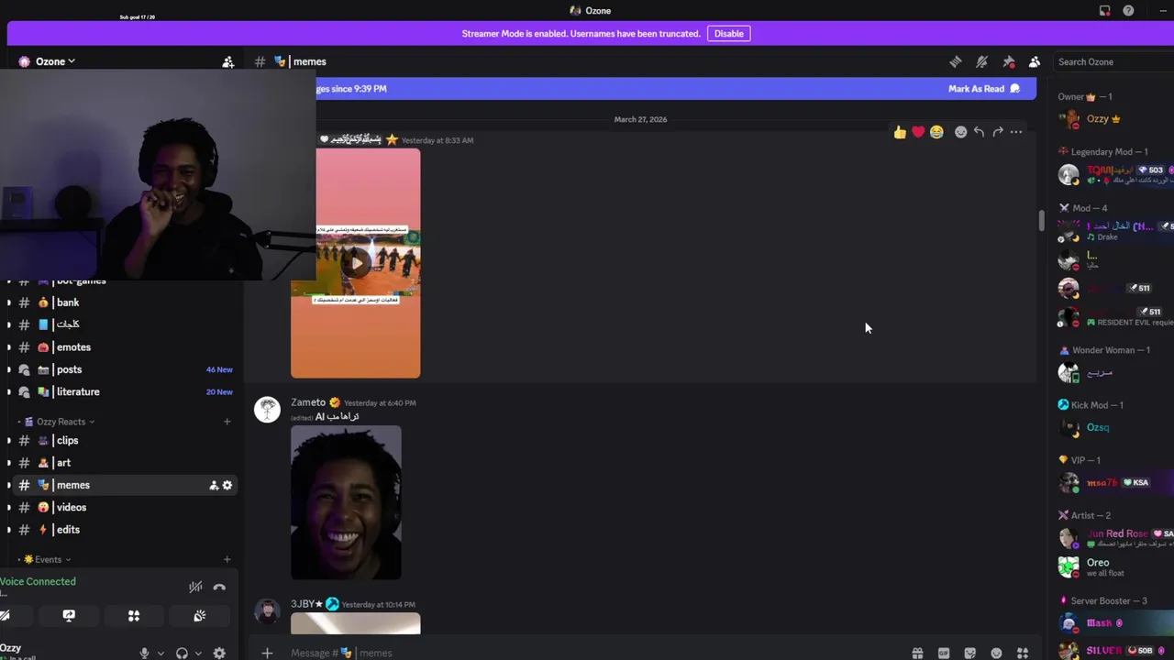Click the invite people icon beside Ozone
1174x660 pixels.
click(228, 61)
